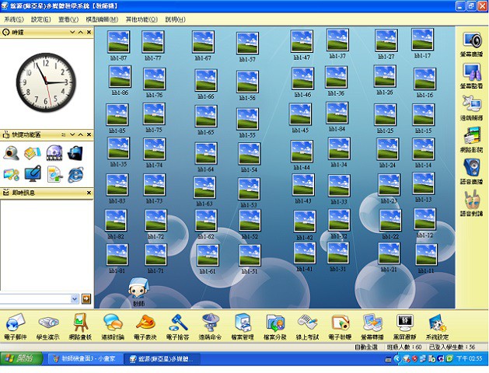Click the Internet Explorer shortcut in the quick panel

point(75,173)
